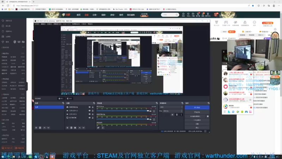Select the highlighted scene in Scenes list
This screenshot has height=159, width=282.
tap(49, 107)
